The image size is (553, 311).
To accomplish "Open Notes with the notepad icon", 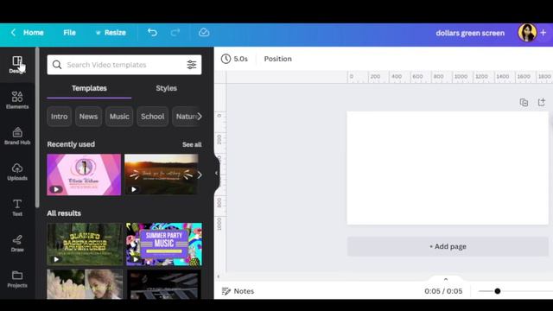I will (x=226, y=291).
